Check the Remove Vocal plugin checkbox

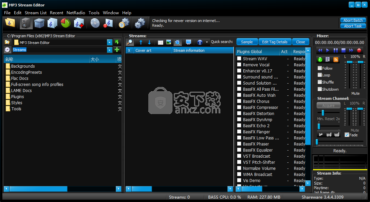239,64
